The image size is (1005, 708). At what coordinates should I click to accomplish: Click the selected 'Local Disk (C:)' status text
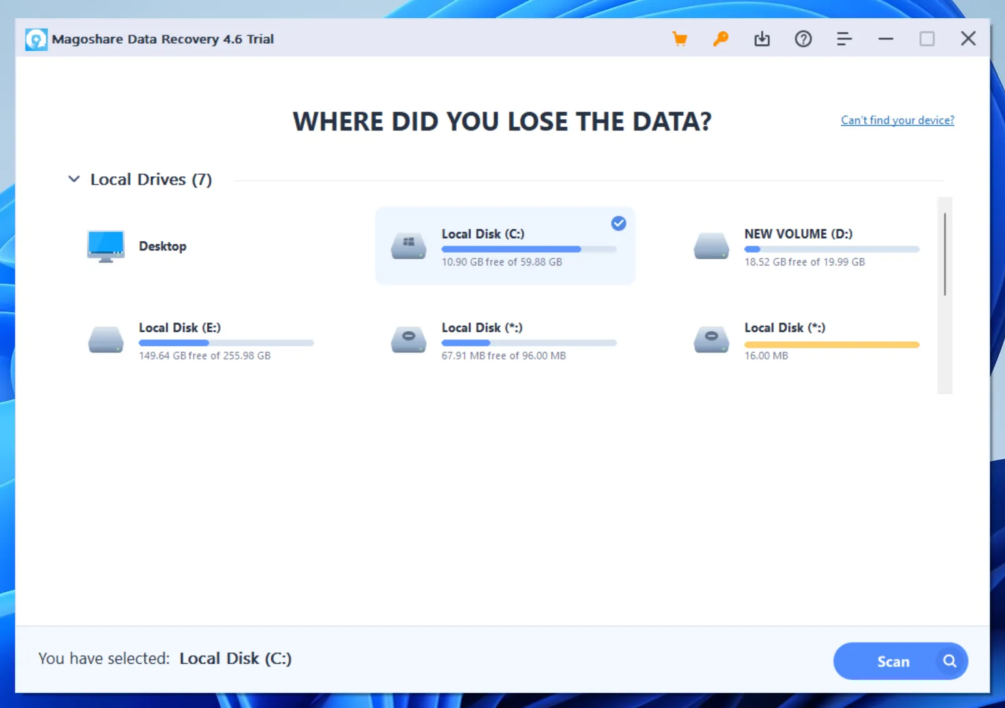coord(236,659)
